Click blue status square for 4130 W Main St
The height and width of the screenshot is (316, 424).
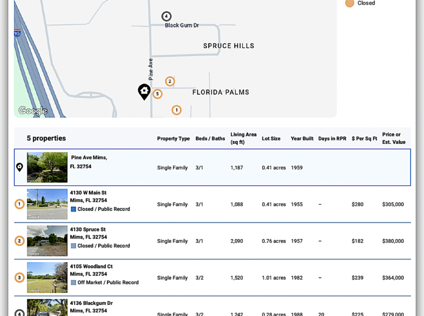click(x=73, y=209)
